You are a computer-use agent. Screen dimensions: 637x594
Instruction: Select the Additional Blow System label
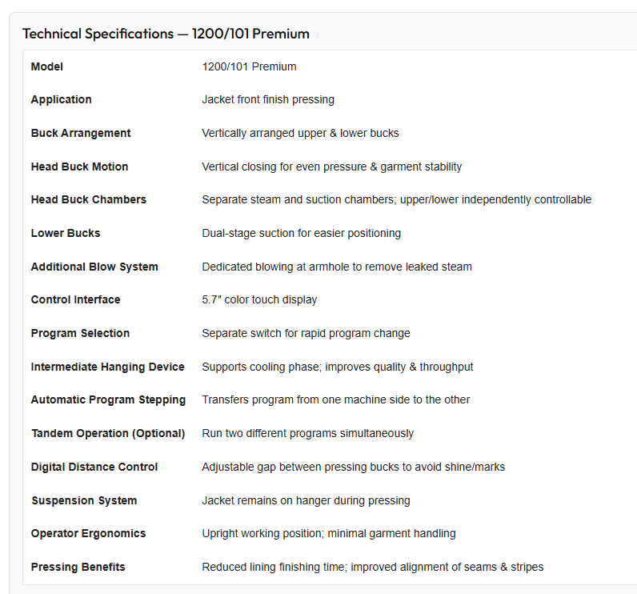[94, 267]
